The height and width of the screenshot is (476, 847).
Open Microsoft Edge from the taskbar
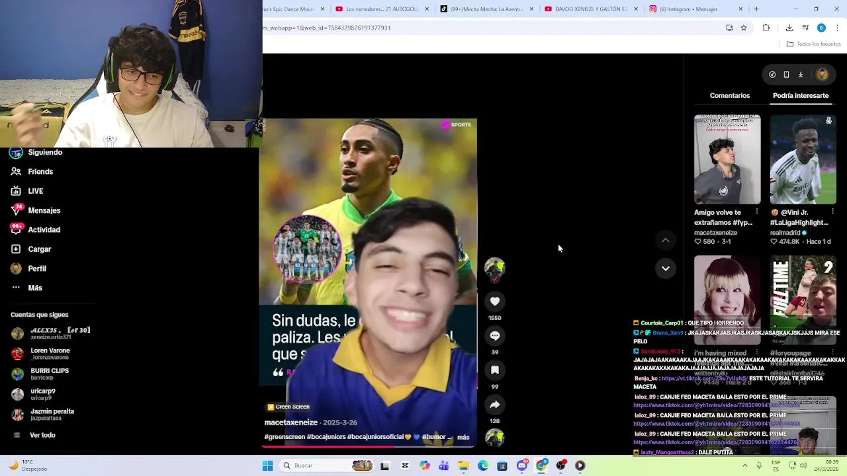click(483, 466)
